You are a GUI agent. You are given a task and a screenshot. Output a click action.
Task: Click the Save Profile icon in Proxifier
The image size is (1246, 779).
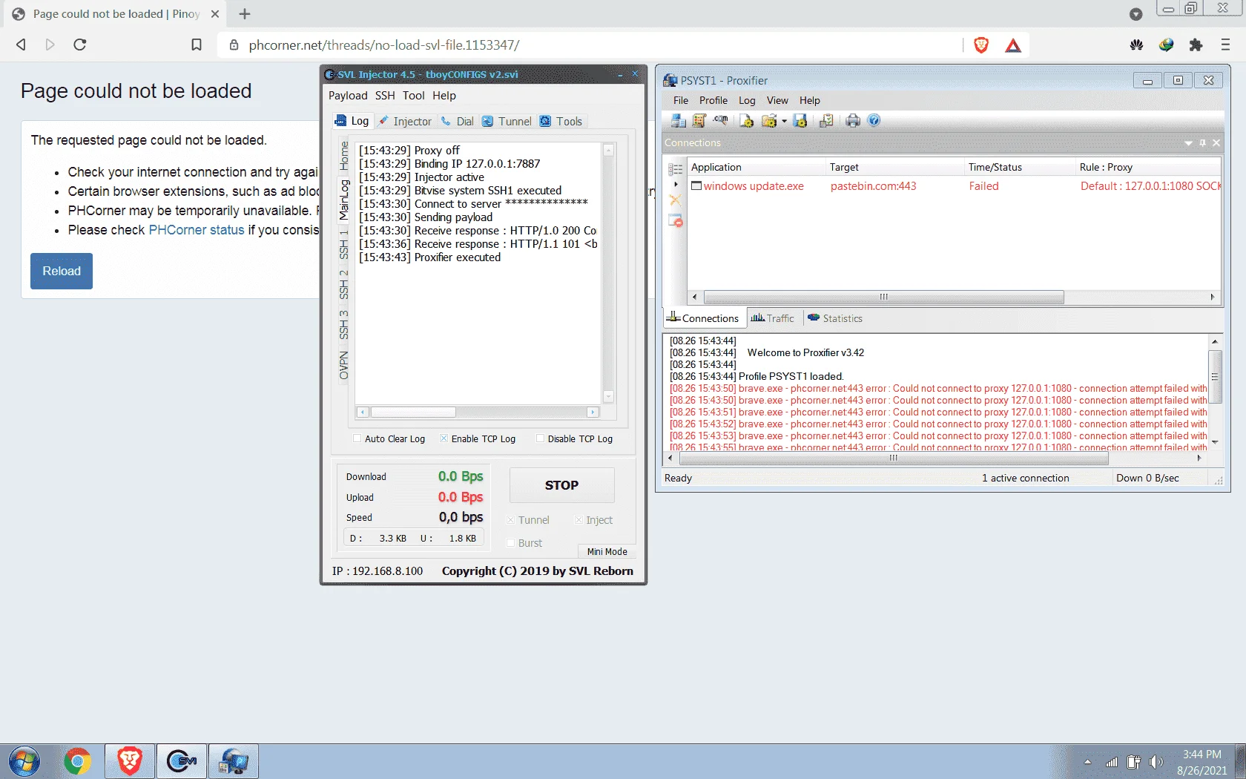point(800,121)
